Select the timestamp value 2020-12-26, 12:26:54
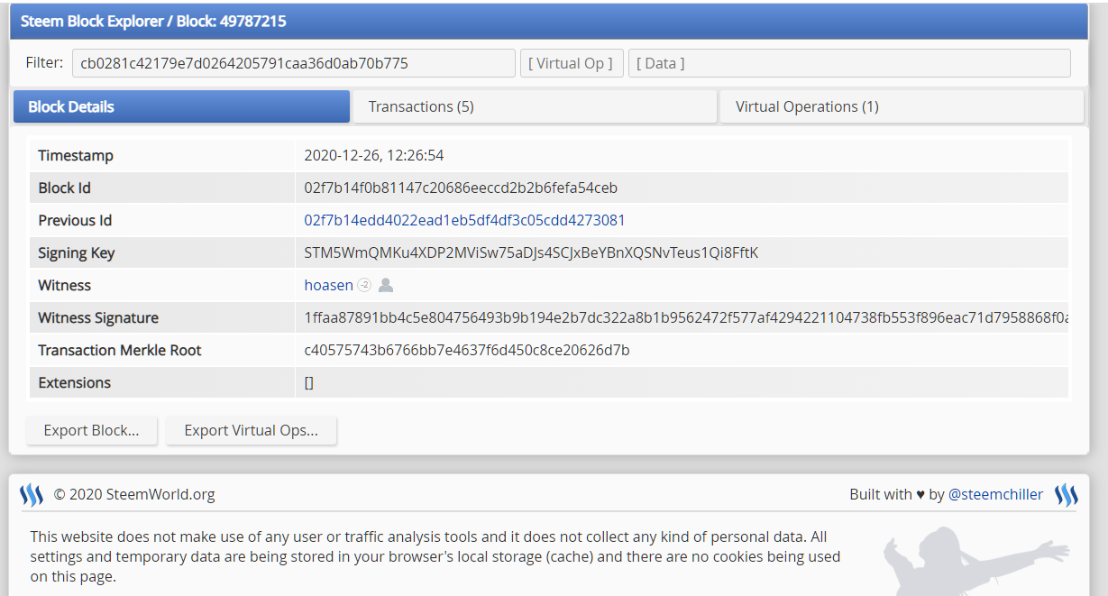Screen dimensions: 1108x596 click(374, 156)
